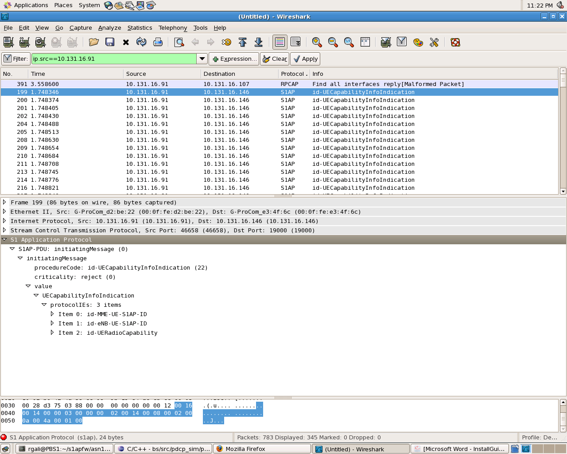Click the packet list vertical scrollbar

563,133
